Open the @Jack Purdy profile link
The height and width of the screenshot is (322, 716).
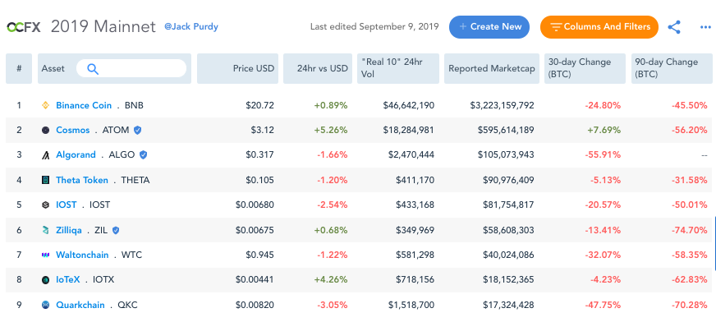click(191, 26)
